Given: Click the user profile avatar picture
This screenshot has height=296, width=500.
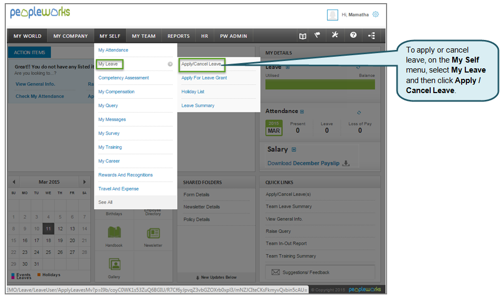Looking at the screenshot, I should pos(332,15).
